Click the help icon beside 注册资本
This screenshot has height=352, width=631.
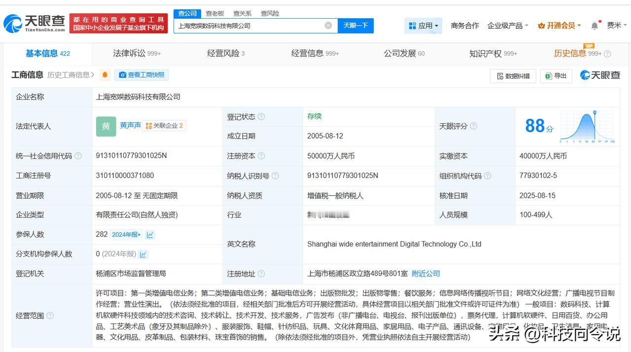(261, 156)
